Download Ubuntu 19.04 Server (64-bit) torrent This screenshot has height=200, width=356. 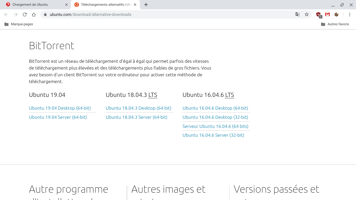(x=58, y=117)
